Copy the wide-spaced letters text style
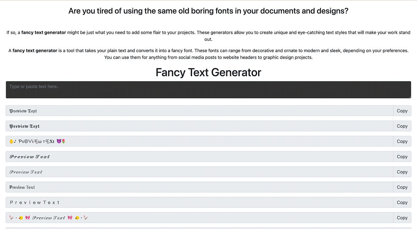417x229 pixels. point(402,202)
